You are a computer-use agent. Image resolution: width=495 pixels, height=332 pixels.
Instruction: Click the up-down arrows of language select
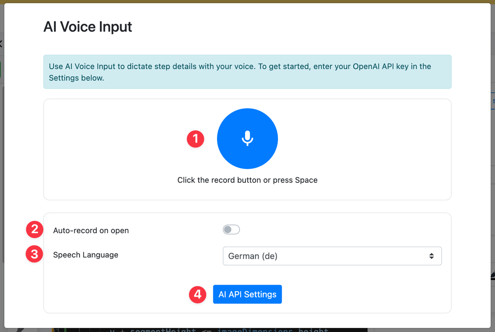click(x=431, y=256)
